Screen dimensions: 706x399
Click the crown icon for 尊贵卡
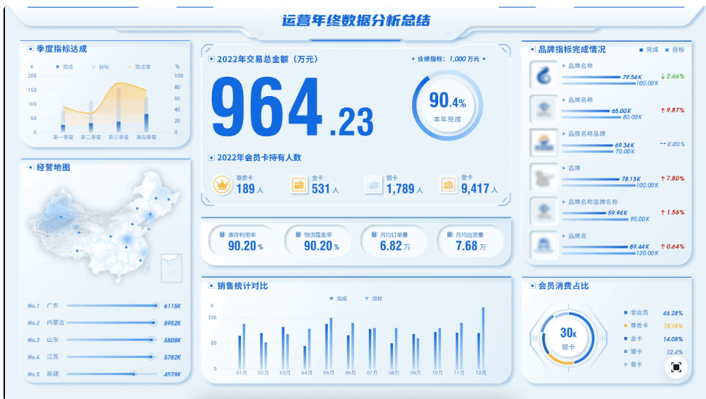(222, 184)
